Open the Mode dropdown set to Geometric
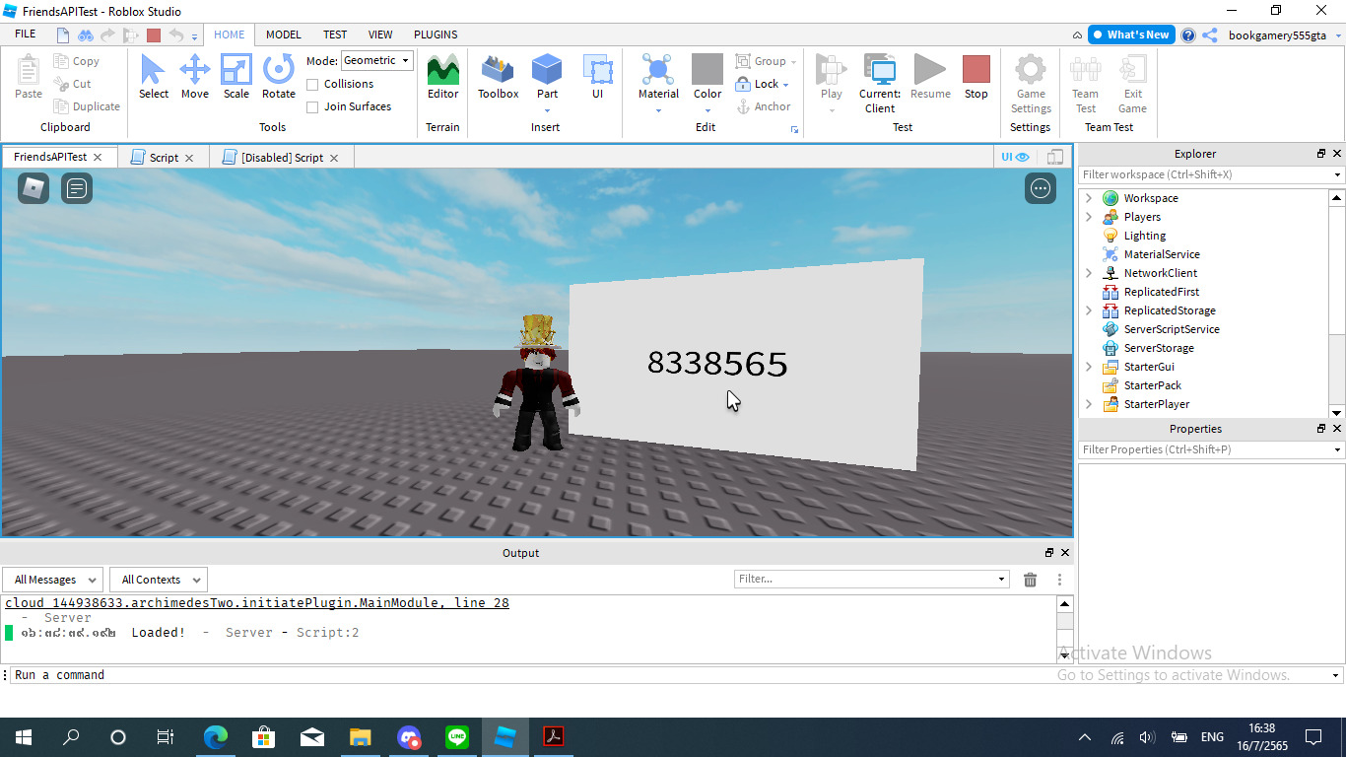Image resolution: width=1346 pixels, height=757 pixels. [x=376, y=60]
